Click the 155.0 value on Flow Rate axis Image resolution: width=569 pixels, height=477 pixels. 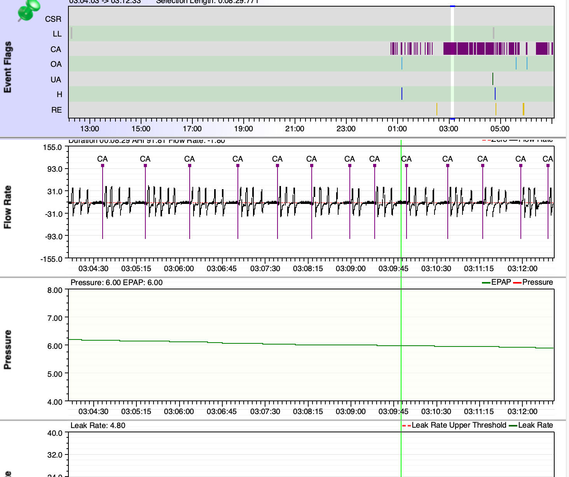pos(52,147)
